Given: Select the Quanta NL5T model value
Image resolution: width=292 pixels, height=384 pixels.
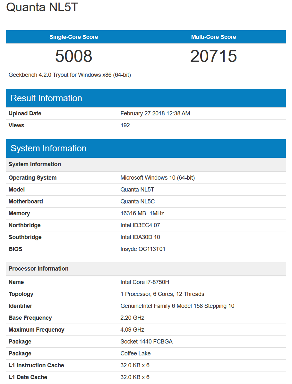Looking at the screenshot, I should 137,190.
